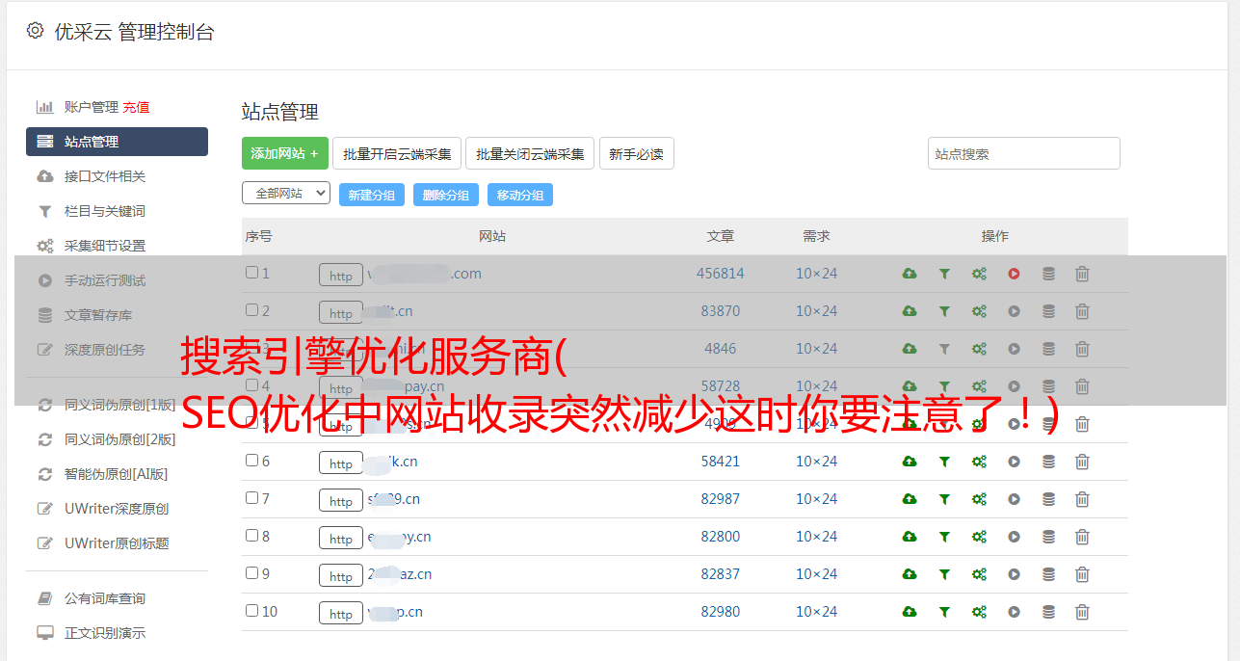Open the http protocol selector in row 6
Viewport: 1240px width, 661px height.
click(x=341, y=463)
